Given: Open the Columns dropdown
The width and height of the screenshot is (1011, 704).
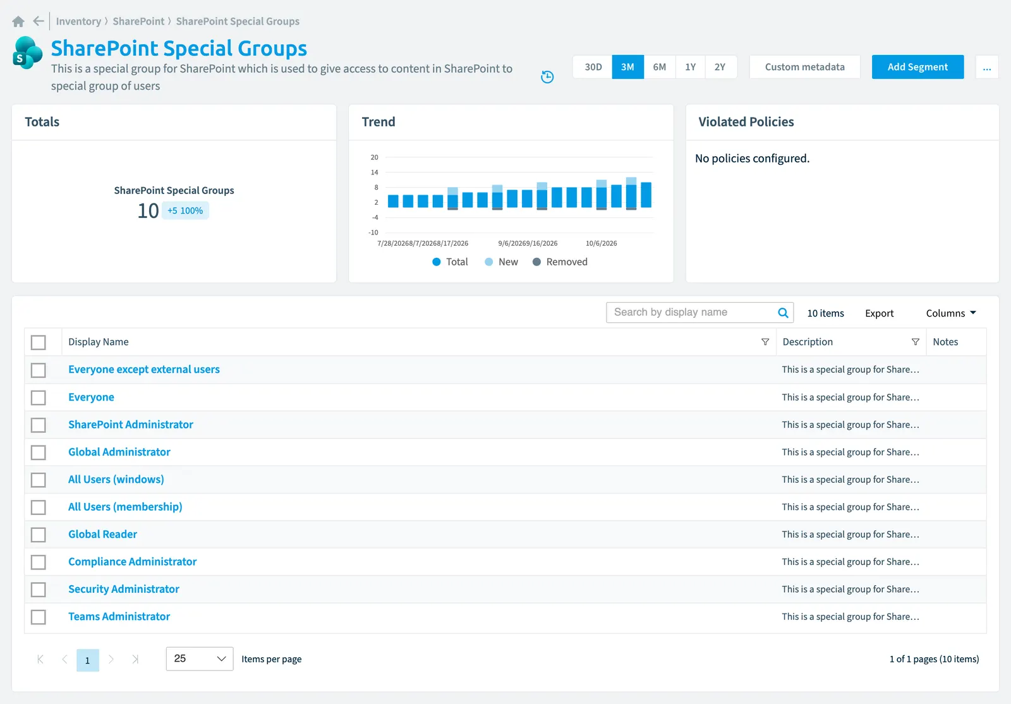Looking at the screenshot, I should coord(951,313).
